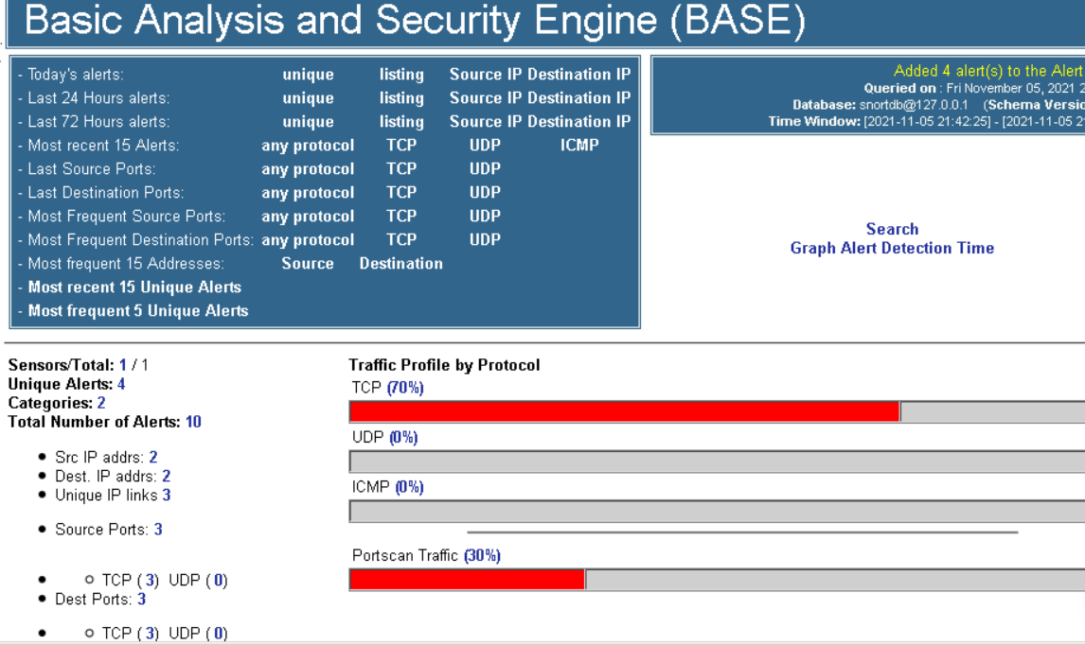Open unique alerts for Last 24 Hours

tap(308, 98)
